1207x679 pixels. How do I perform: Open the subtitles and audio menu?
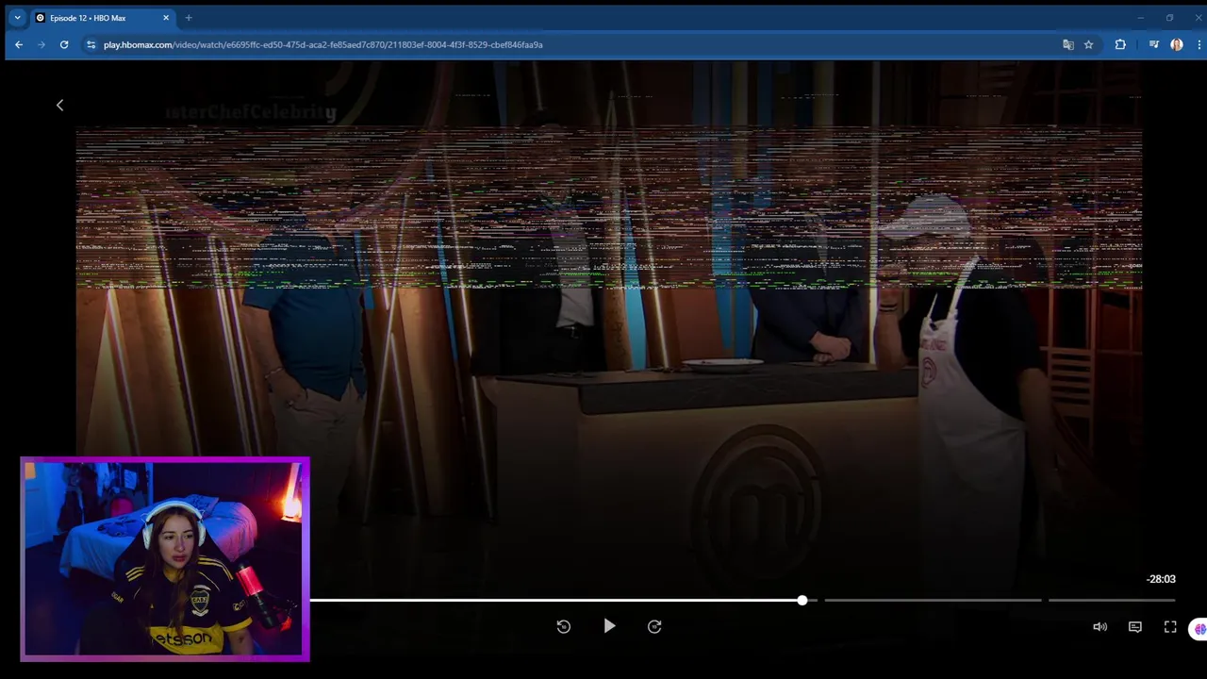pyautogui.click(x=1135, y=627)
